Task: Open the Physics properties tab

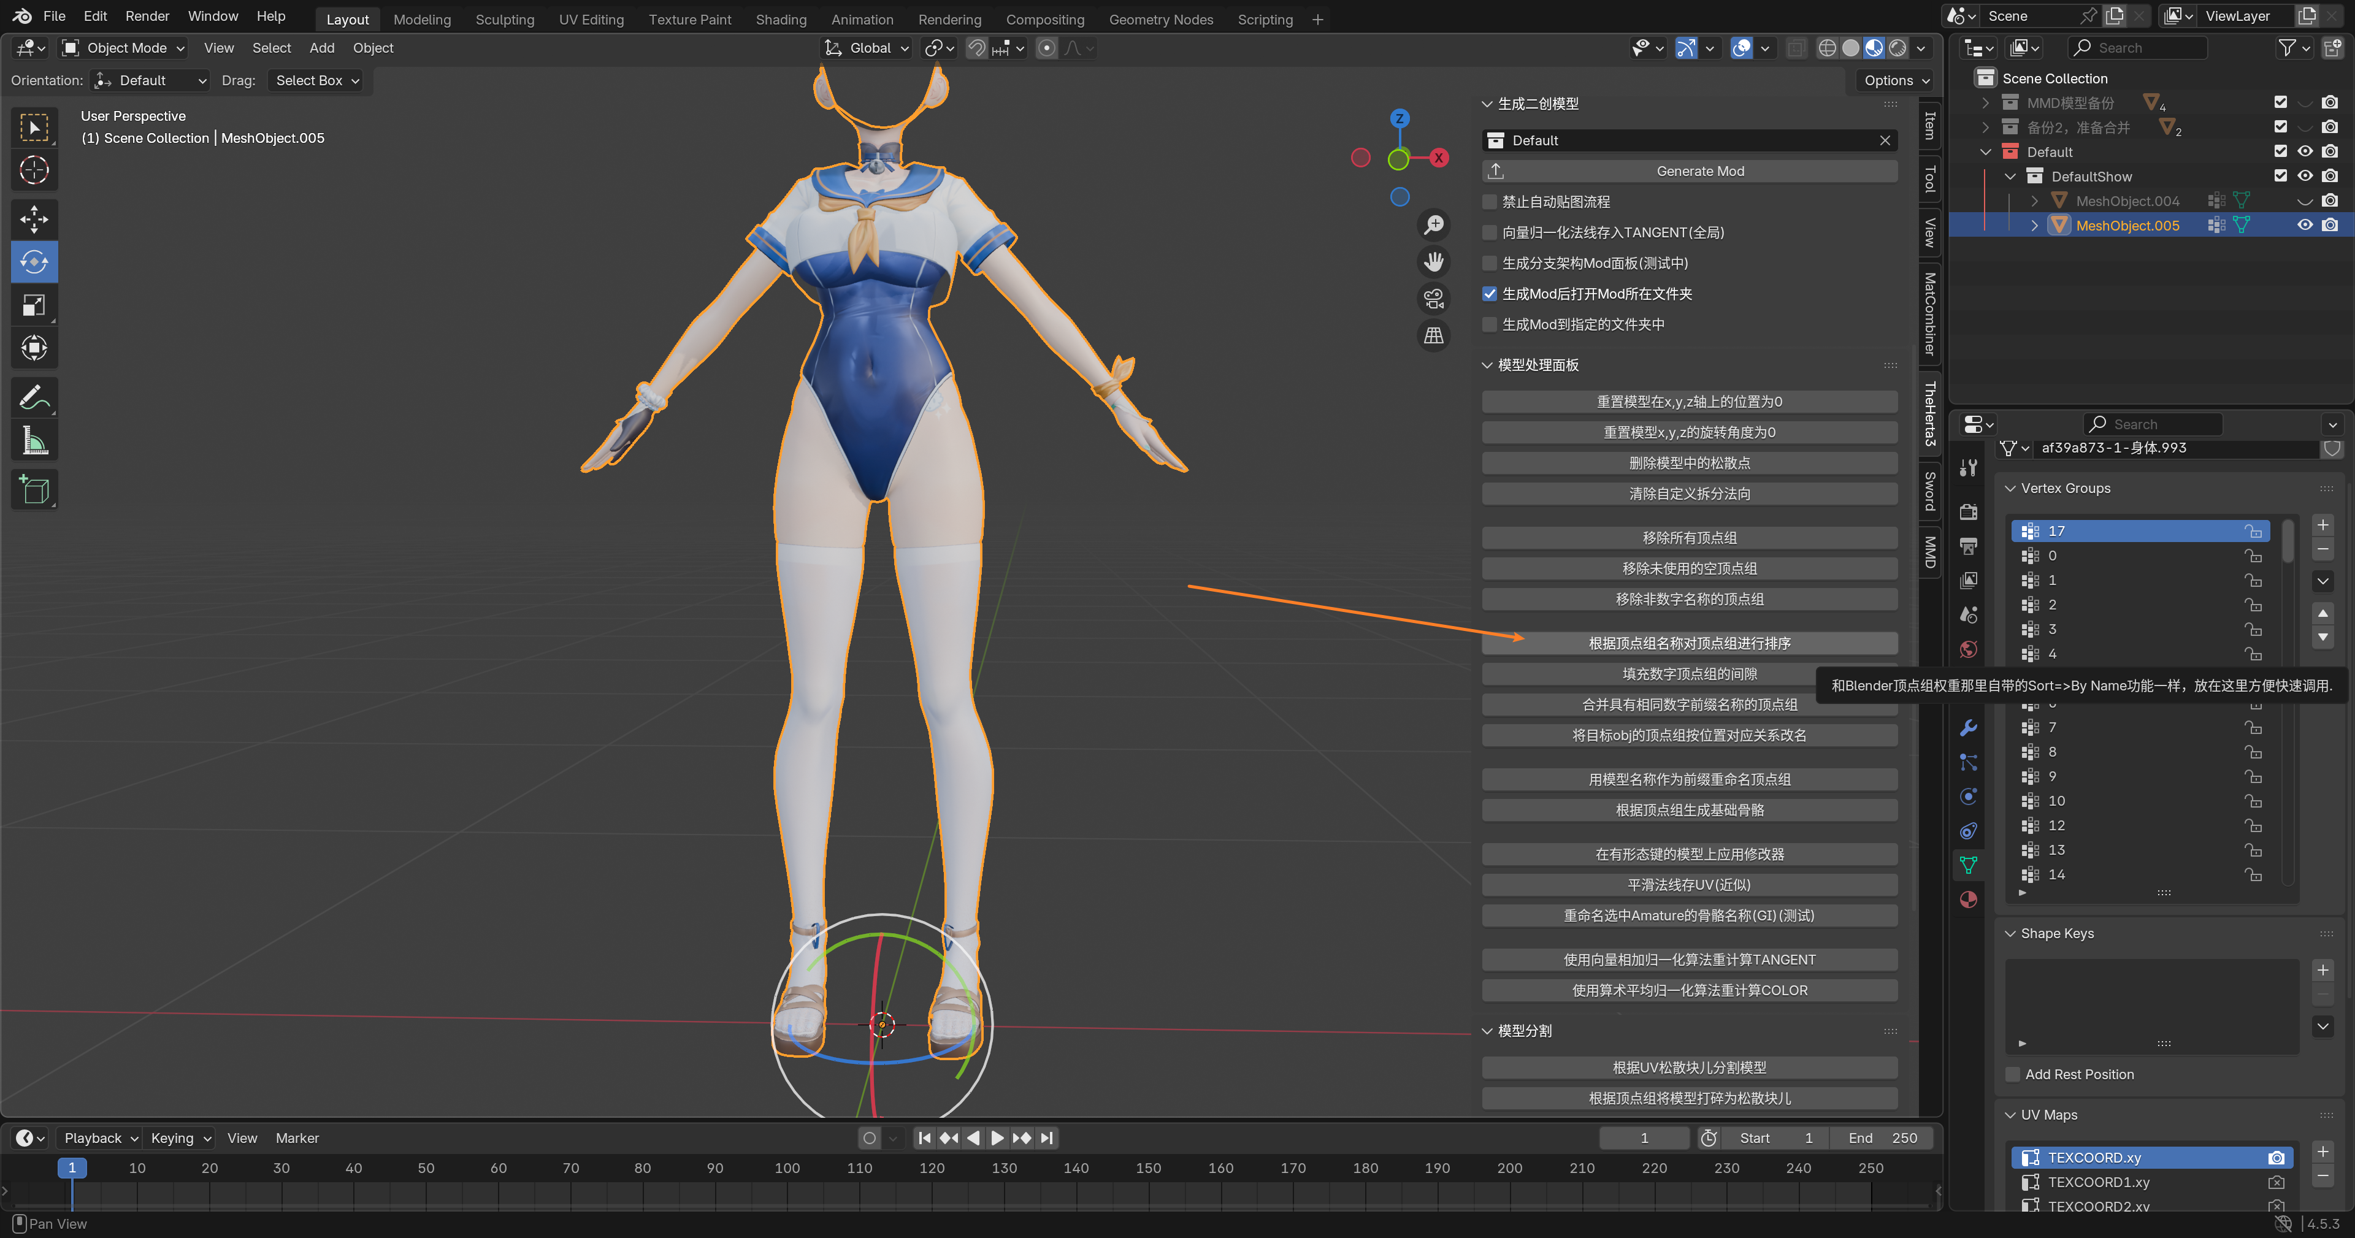Action: (x=1968, y=797)
